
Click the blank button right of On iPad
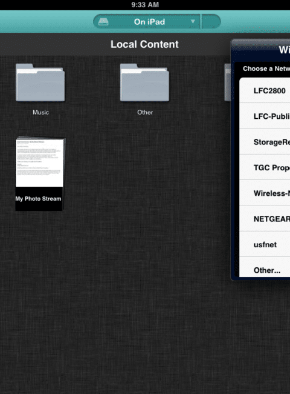(211, 22)
